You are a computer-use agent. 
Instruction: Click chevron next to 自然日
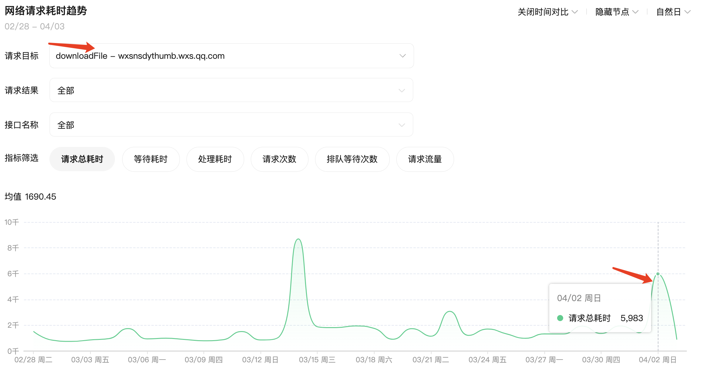pos(688,12)
